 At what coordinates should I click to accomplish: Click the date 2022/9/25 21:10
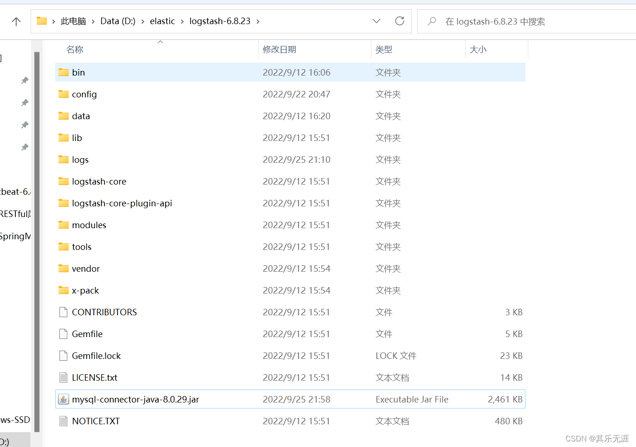[297, 160]
